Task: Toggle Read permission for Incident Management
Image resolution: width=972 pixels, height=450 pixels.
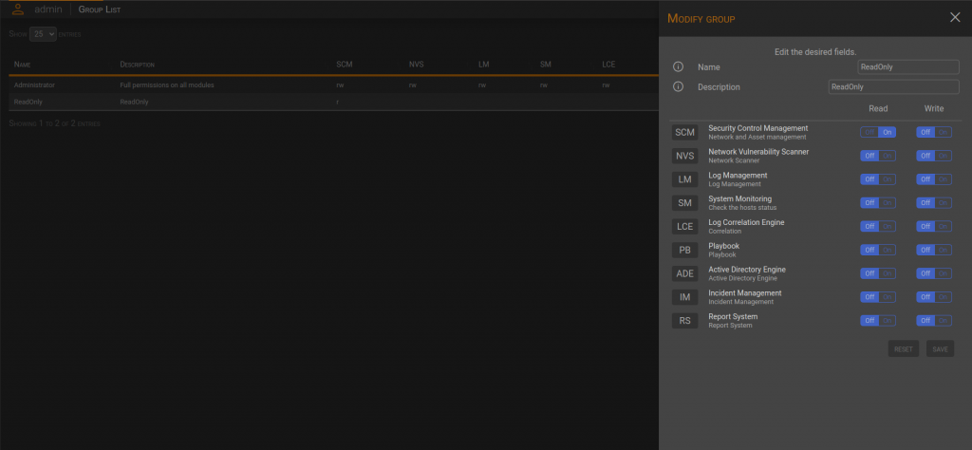Action: (x=878, y=297)
